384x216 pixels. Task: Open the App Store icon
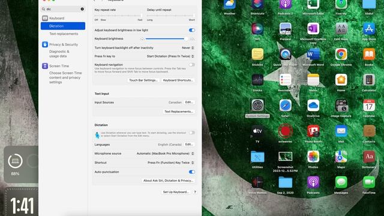[x=369, y=29]
